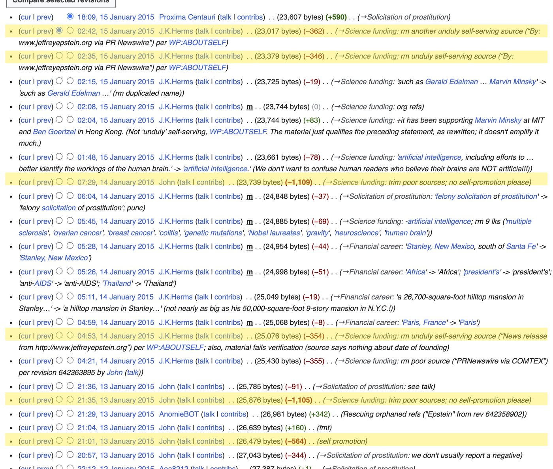This screenshot has width=553, height=469.
Task: Click the prev link on the 05:11 row
Action: 44,297
